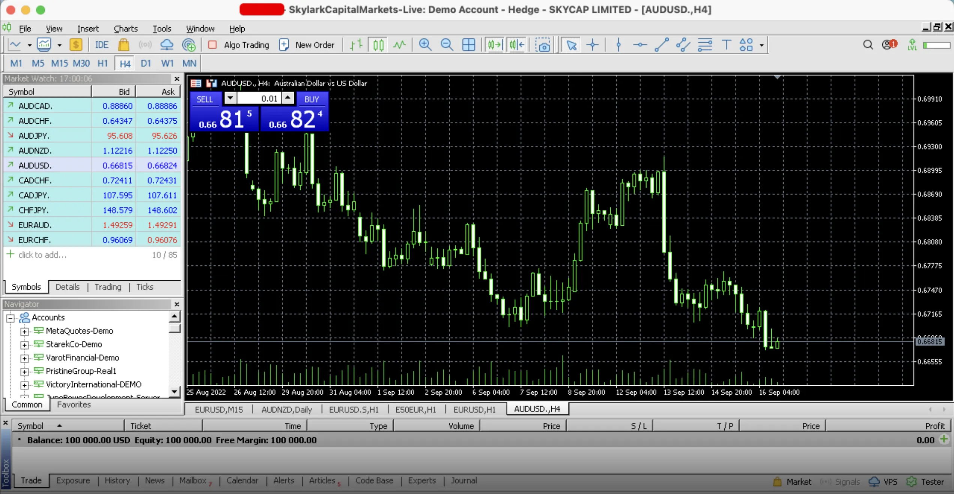Click the Depth of Market icon on chart
This screenshot has width=954, height=494.
click(x=196, y=83)
